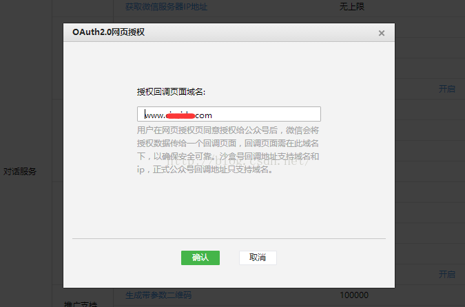This screenshot has width=465, height=307.
Task: Select the 对话服务 category in background table
Action: click(19, 171)
